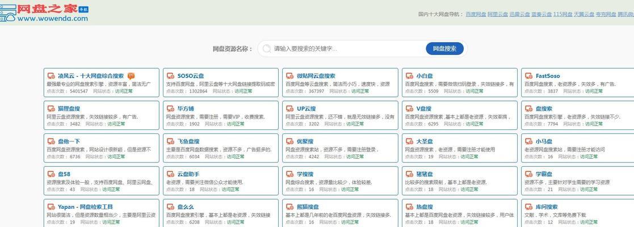
Task: Click the icon beside 猫狸盘搜
Action: point(51,108)
